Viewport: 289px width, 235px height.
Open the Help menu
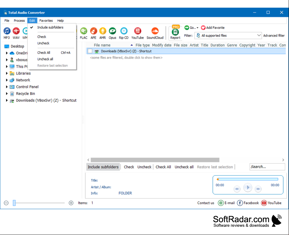point(60,20)
